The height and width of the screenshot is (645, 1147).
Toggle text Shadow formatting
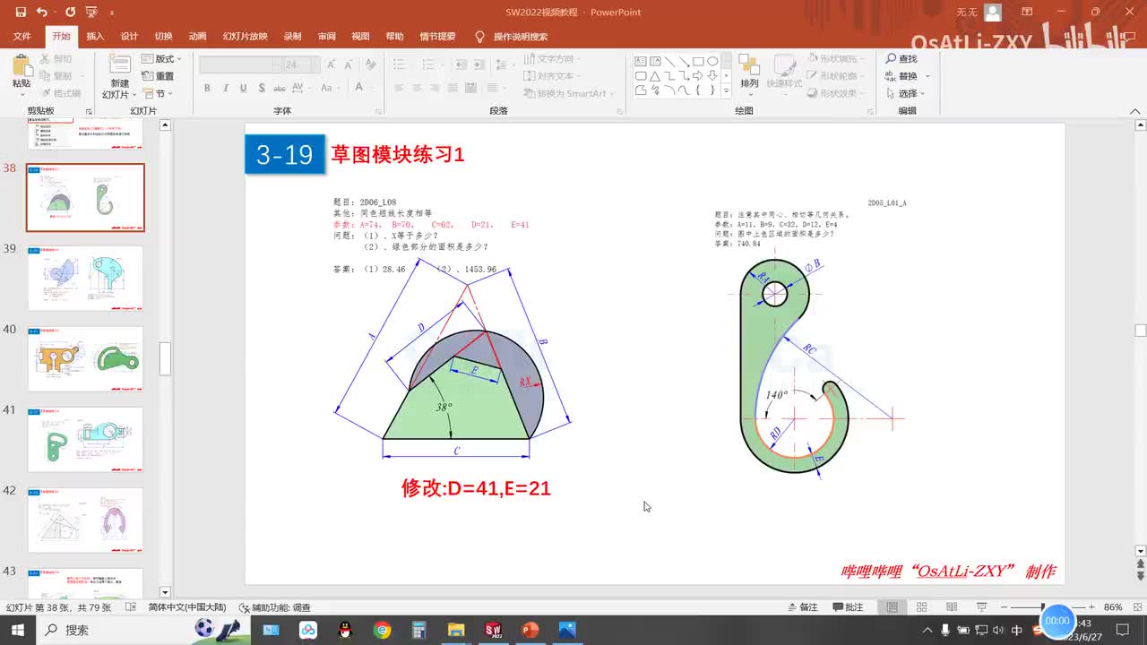click(x=261, y=88)
